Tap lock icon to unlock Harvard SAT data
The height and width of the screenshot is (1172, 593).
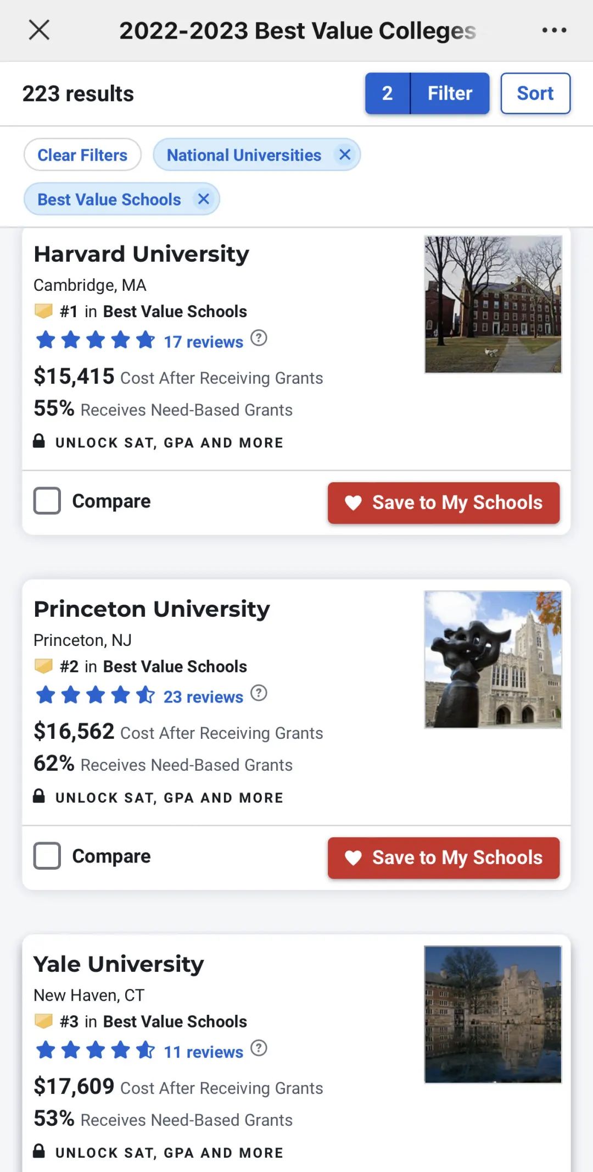(x=39, y=441)
